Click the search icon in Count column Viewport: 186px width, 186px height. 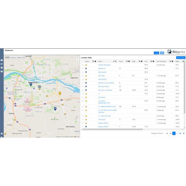click(127, 61)
